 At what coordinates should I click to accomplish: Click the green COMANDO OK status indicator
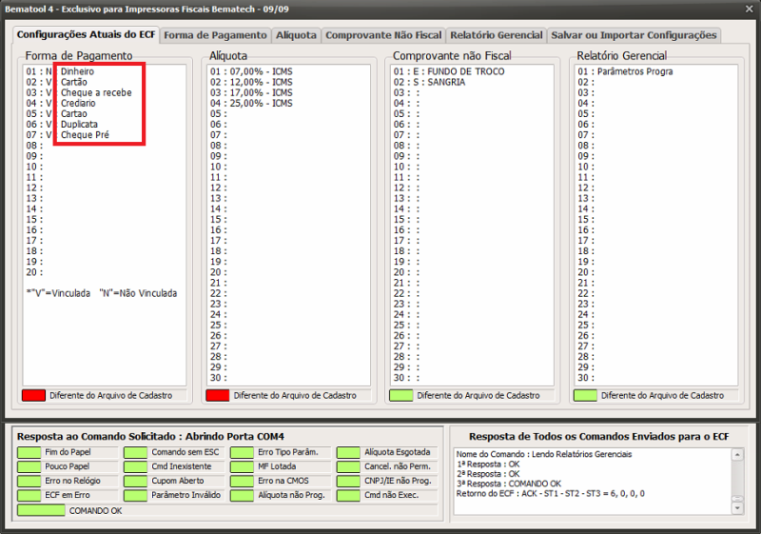42,511
